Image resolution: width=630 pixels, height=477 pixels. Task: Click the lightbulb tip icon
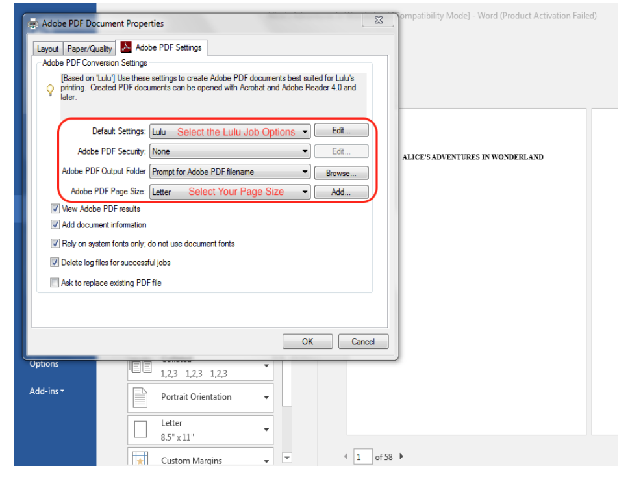50,90
